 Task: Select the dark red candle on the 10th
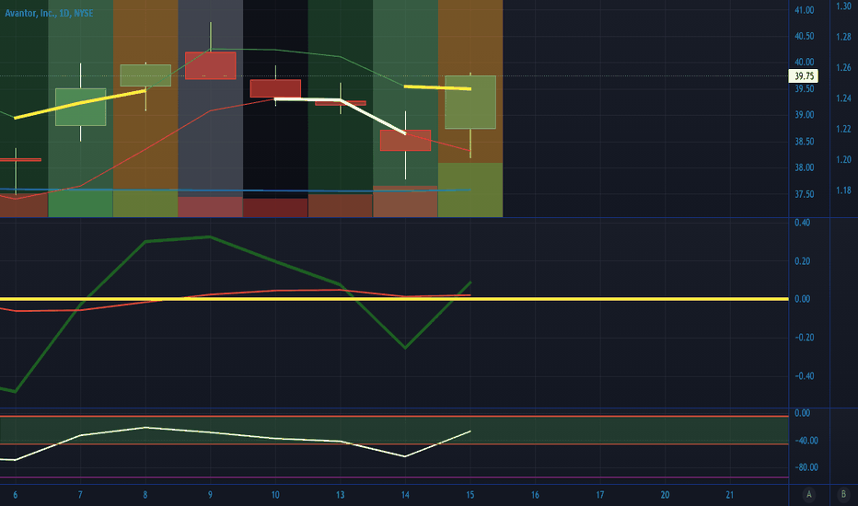pos(275,88)
